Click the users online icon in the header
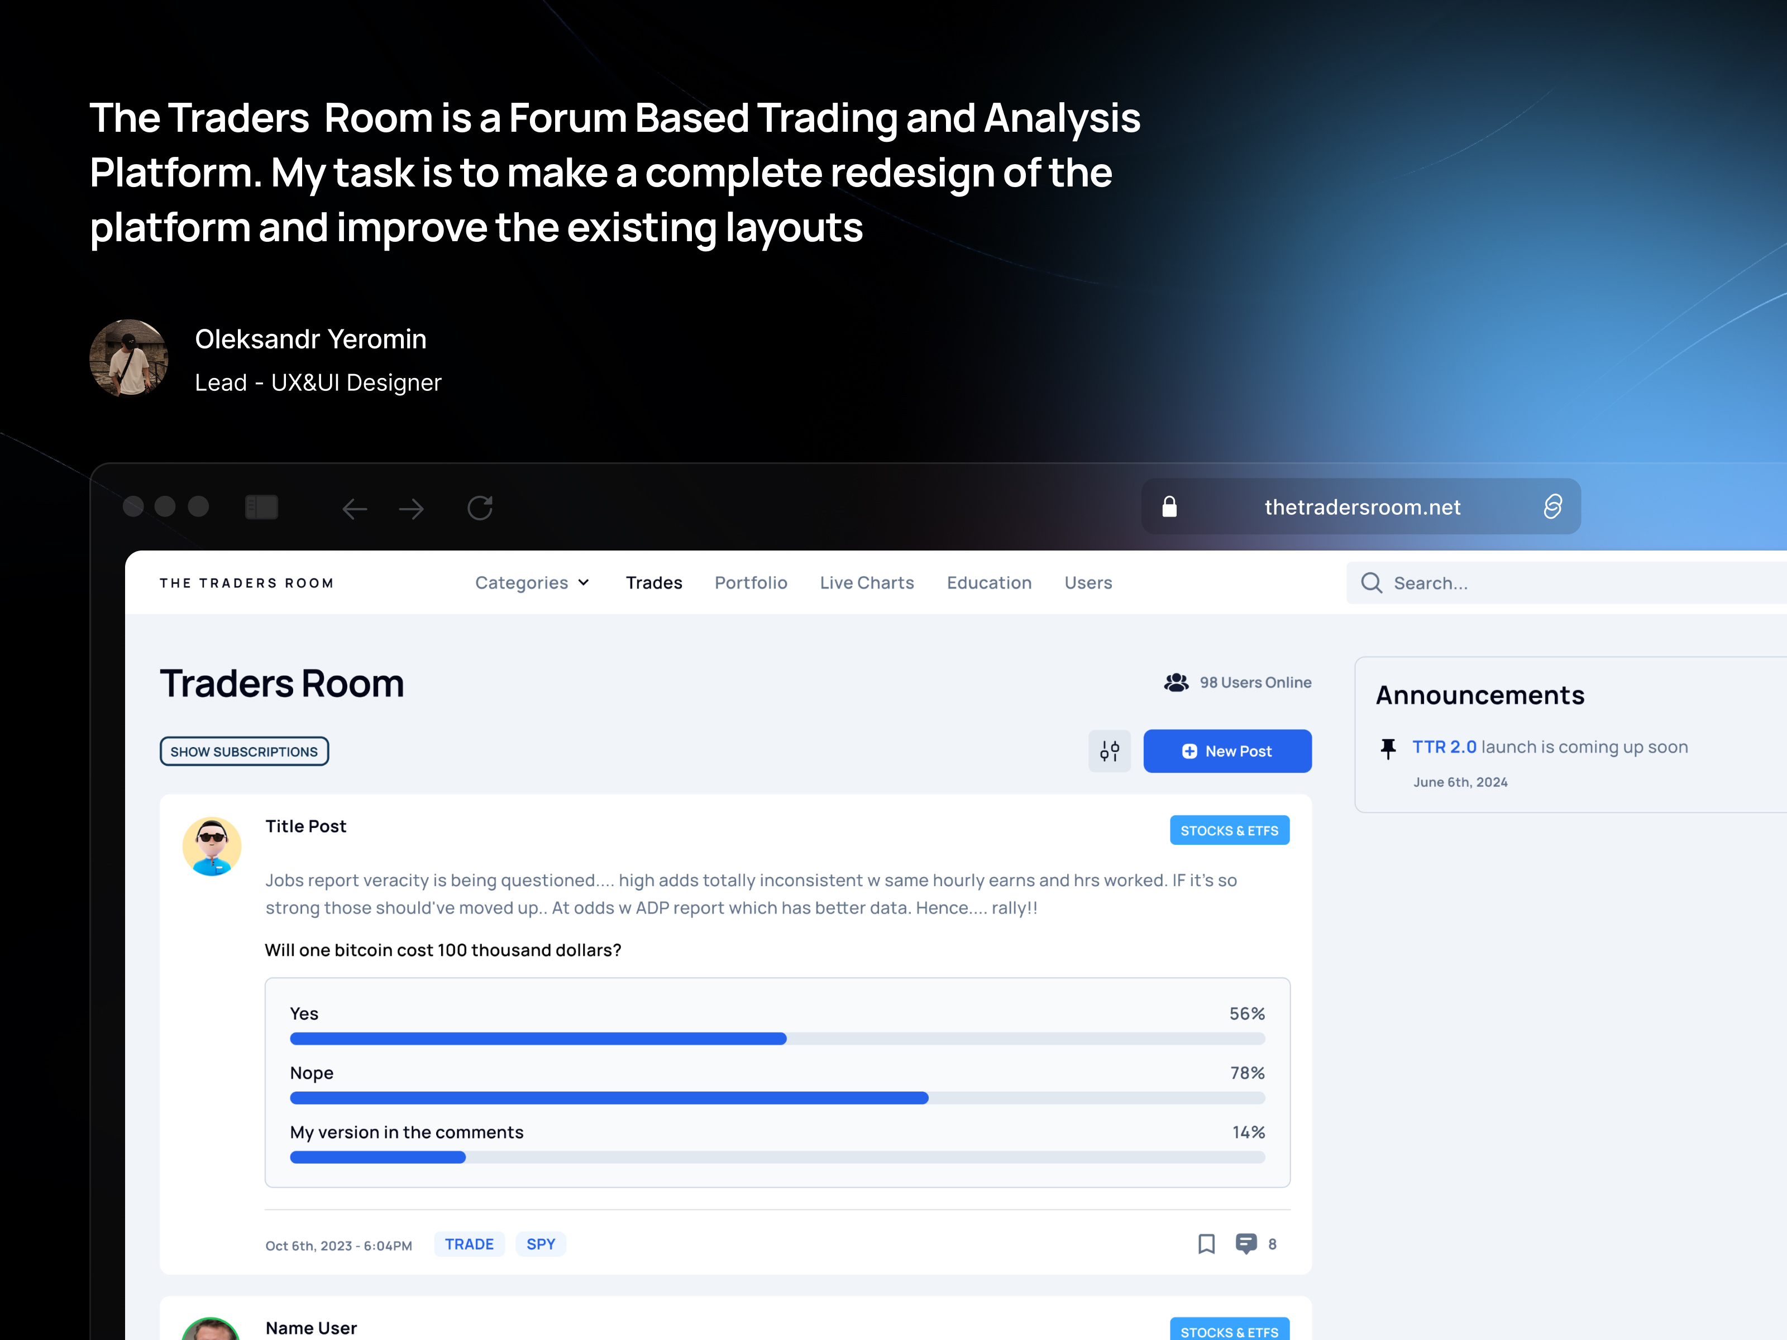Screen dimensions: 1787x1340 pyautogui.click(x=1176, y=682)
